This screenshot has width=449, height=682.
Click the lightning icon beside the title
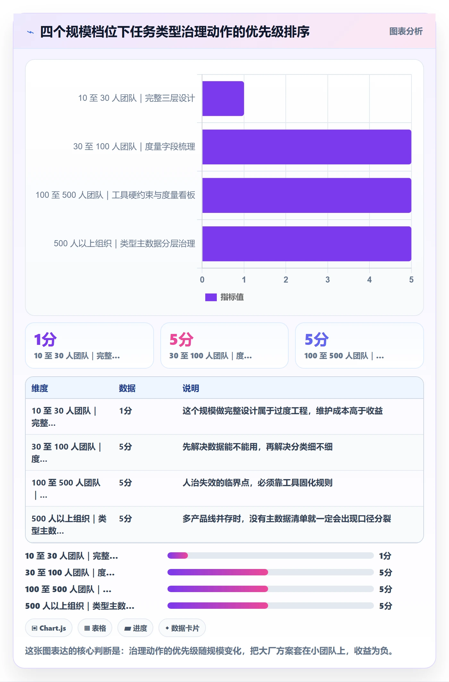(30, 32)
